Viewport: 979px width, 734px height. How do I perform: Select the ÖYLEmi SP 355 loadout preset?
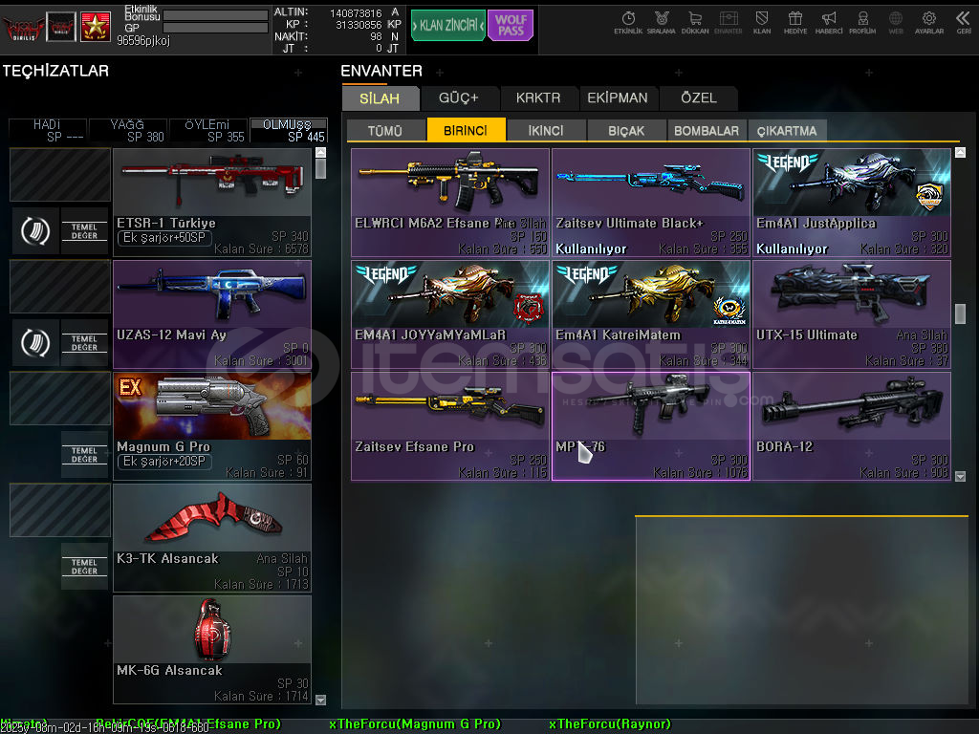pyautogui.click(x=207, y=130)
